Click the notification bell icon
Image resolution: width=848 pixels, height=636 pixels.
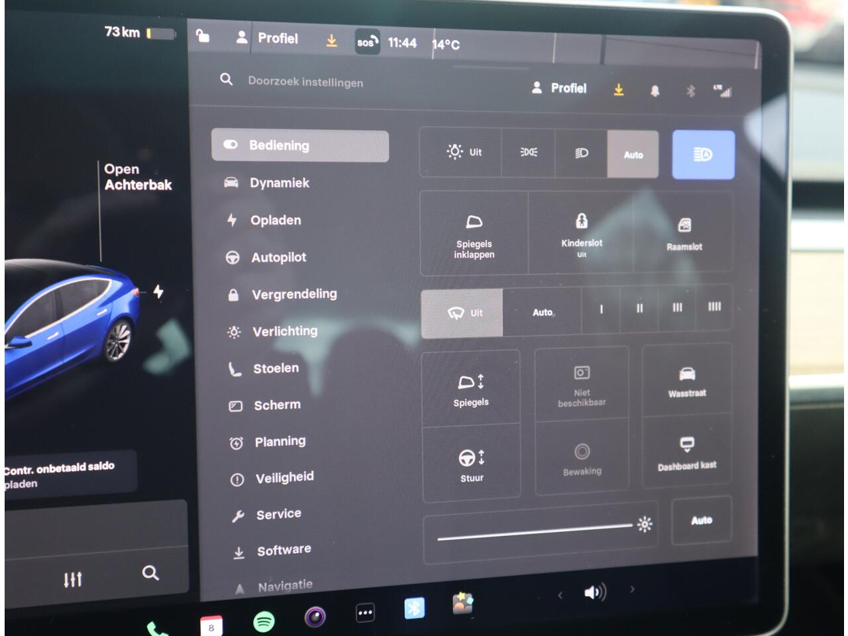click(x=655, y=91)
